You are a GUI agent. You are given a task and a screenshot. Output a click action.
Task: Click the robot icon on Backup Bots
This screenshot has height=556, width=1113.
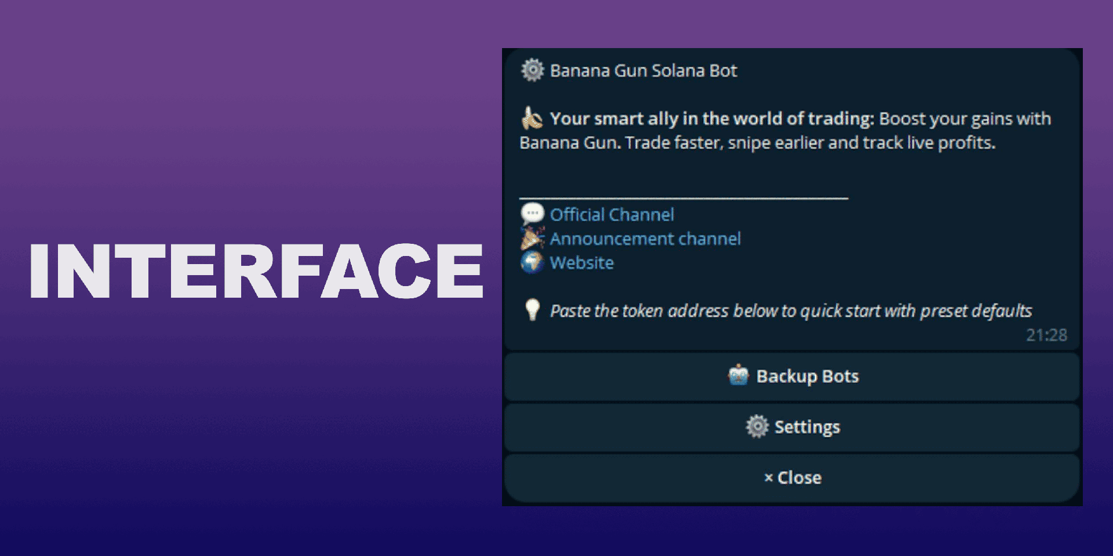coord(738,376)
